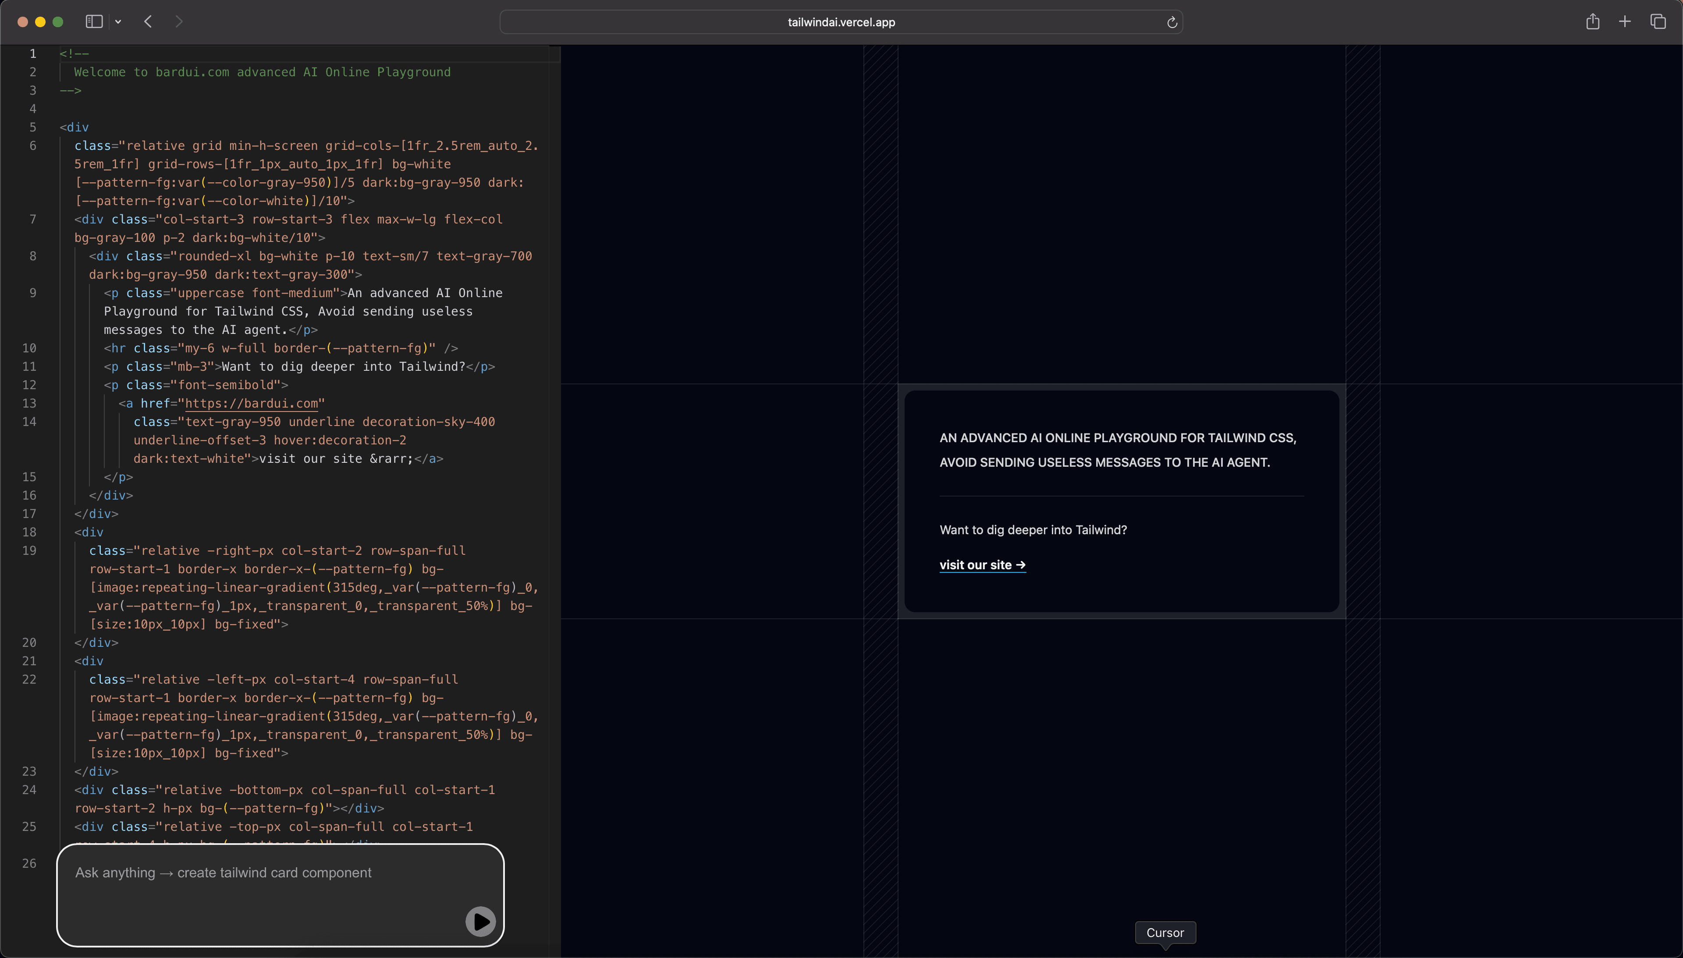Image resolution: width=1683 pixels, height=958 pixels.
Task: Go back with the back arrow
Action: coord(148,22)
